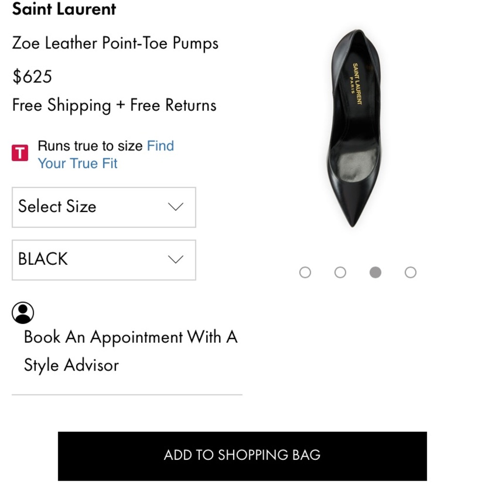Expand the BLACK color dropdown
485x485 pixels.
104,260
